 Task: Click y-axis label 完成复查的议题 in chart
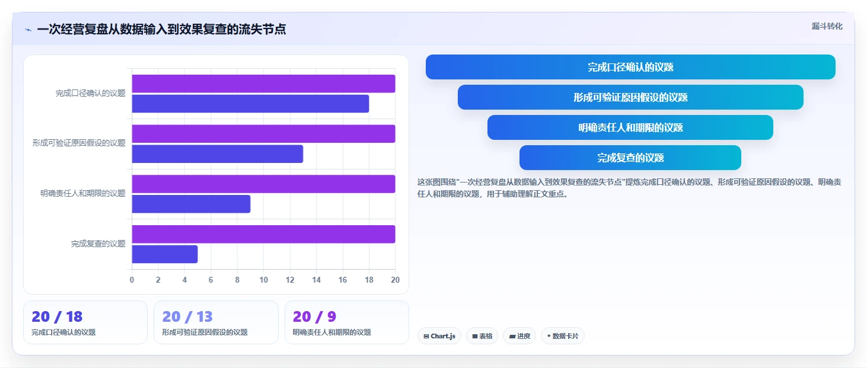98,244
